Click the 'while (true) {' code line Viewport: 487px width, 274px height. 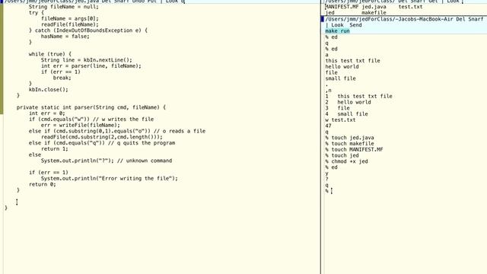(49, 54)
